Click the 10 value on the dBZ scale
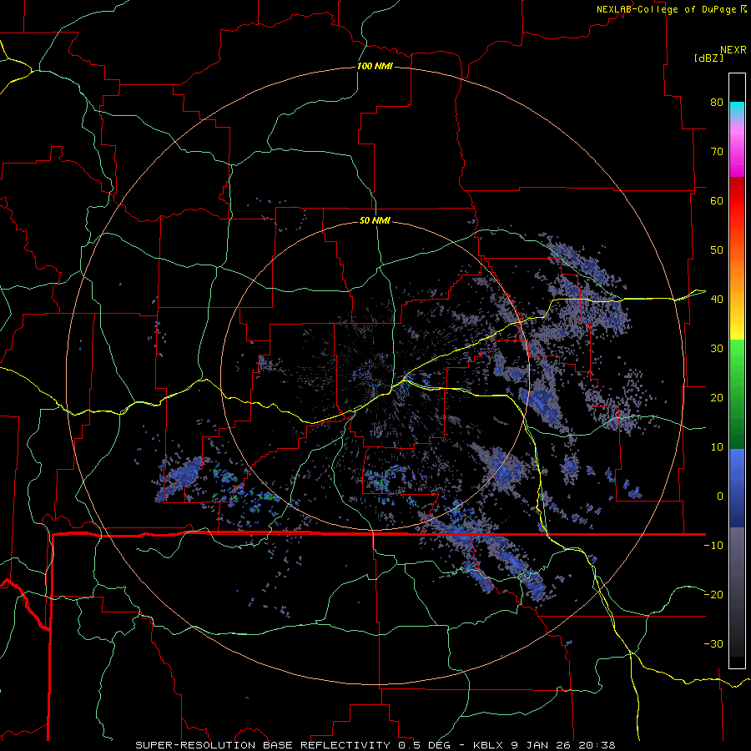 [717, 447]
